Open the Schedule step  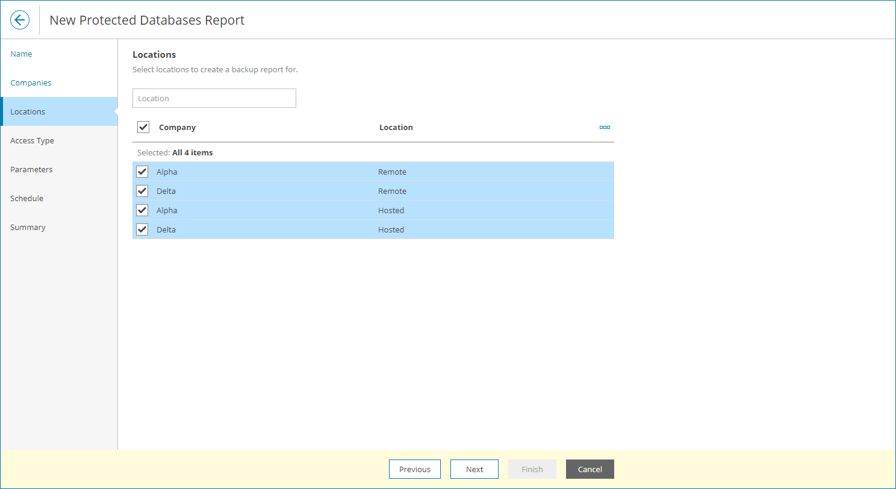tap(26, 198)
